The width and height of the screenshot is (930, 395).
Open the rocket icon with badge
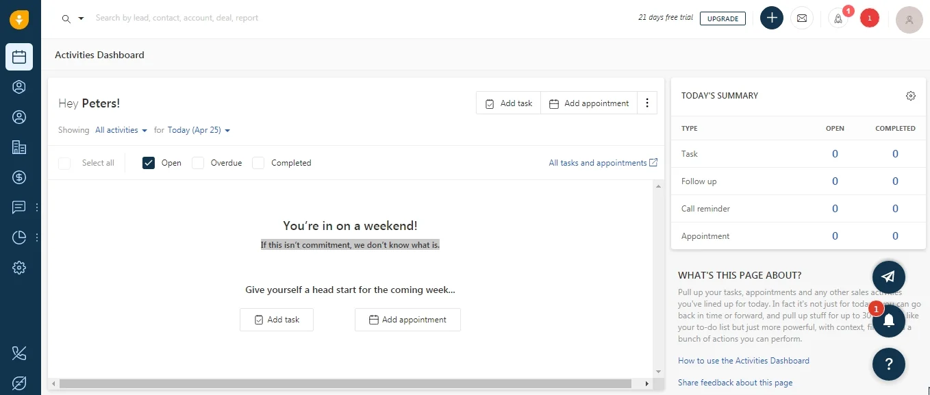838,18
